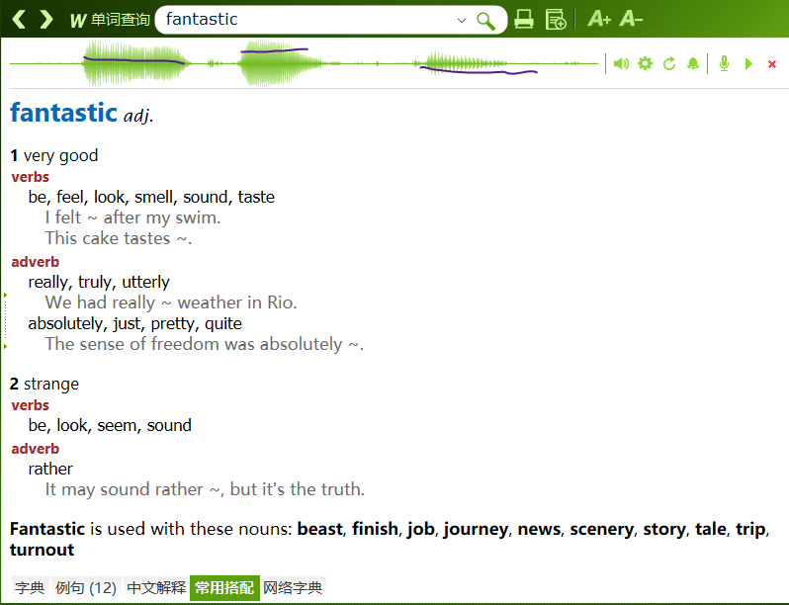Close the audio waveform panel

click(772, 64)
